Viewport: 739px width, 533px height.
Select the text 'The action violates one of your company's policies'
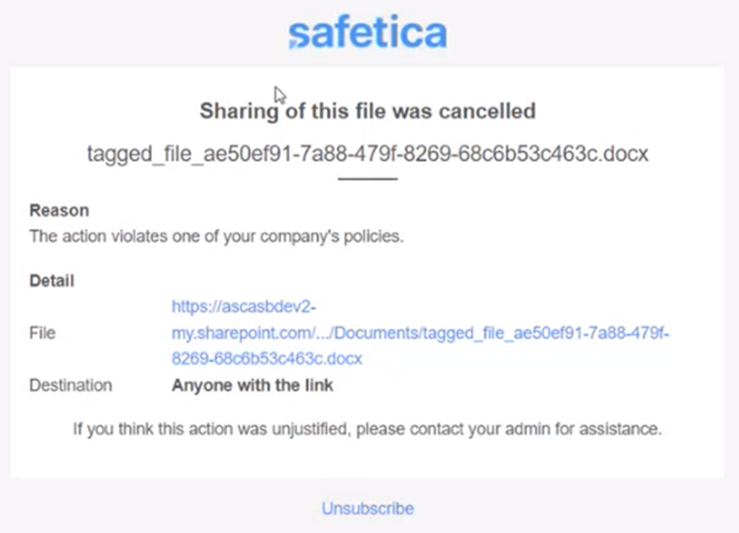tap(216, 236)
